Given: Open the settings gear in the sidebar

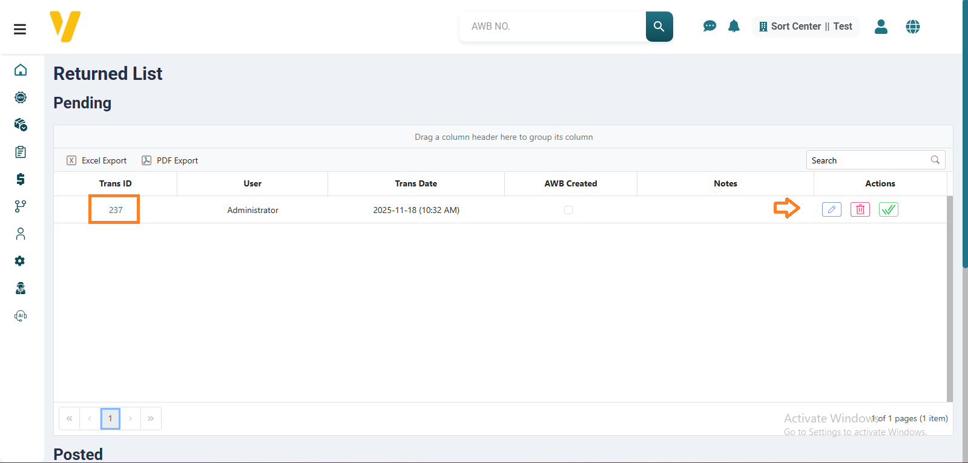Looking at the screenshot, I should (20, 261).
